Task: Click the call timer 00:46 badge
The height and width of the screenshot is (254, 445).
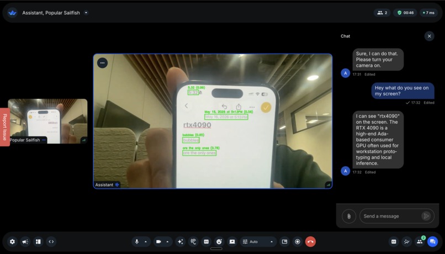Action: pyautogui.click(x=405, y=13)
